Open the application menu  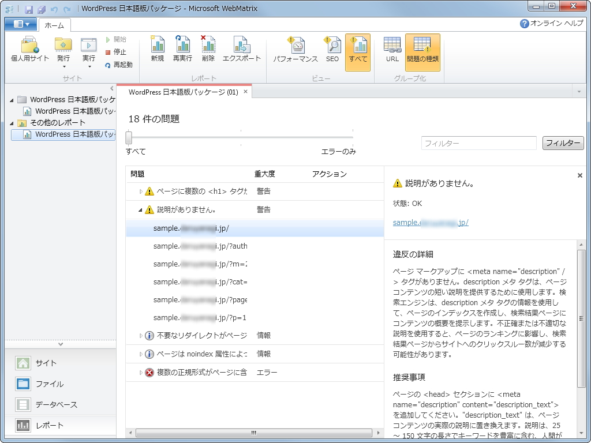[x=21, y=23]
